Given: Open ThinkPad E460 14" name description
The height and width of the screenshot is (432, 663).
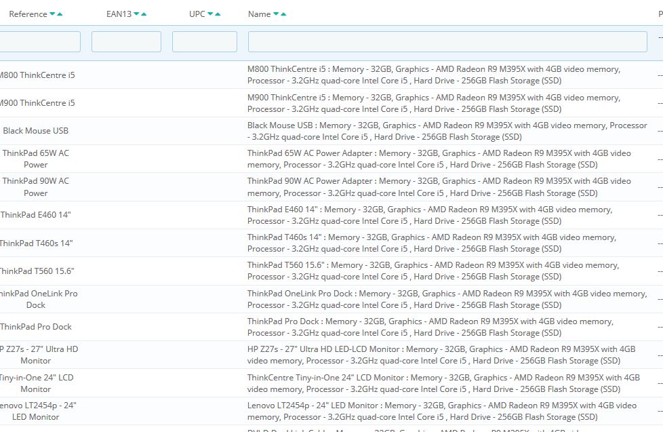Looking at the screenshot, I should click(430, 216).
